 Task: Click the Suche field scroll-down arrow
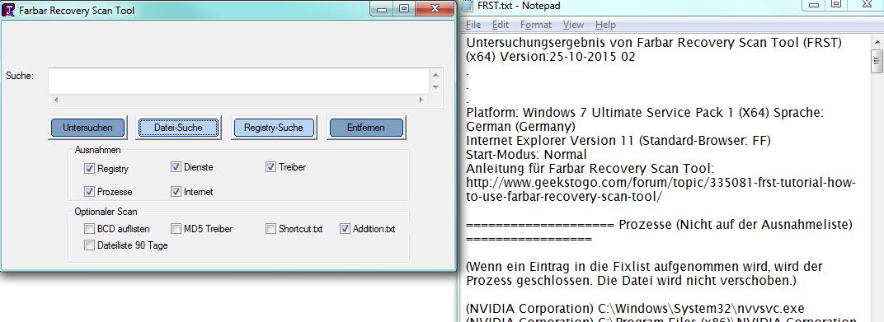tap(435, 87)
